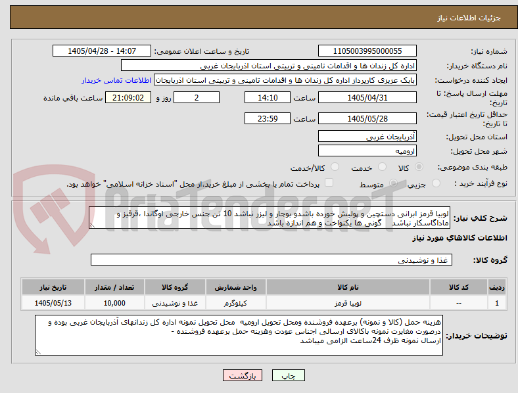This screenshot has height=393, width=518.
Task: Click the چاپ print button
Action: 289,375
